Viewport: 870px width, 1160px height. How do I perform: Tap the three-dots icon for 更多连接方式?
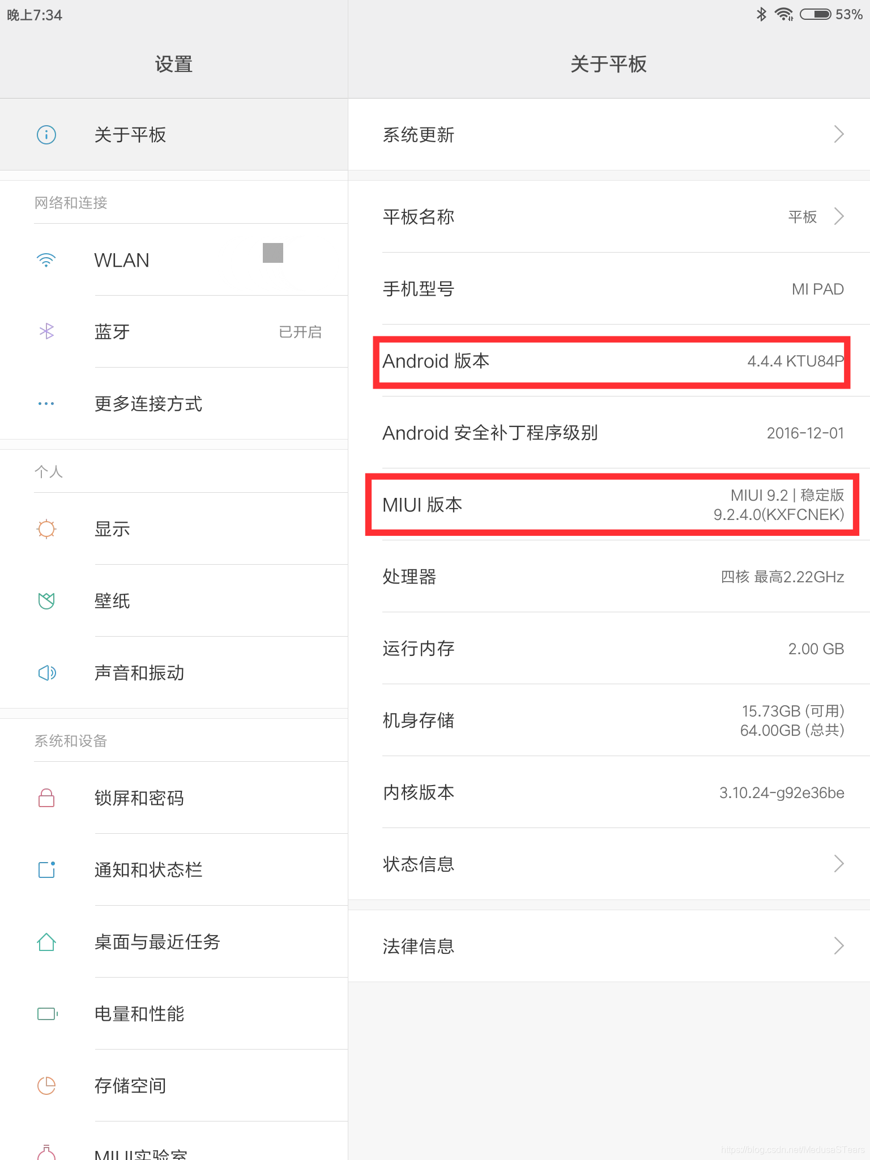46,403
